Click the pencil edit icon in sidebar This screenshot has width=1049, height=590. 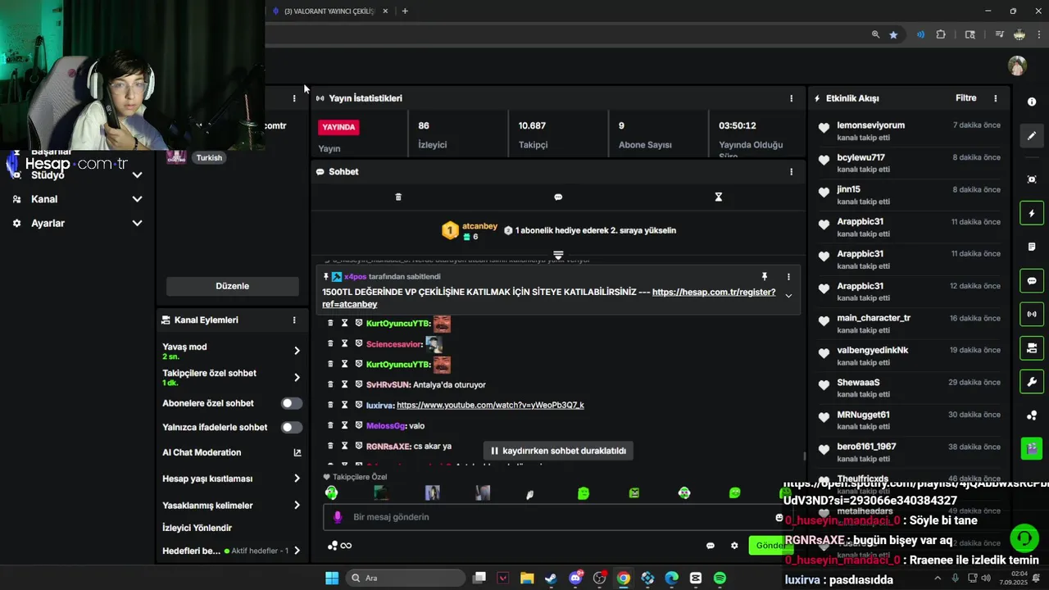pyautogui.click(x=1032, y=136)
